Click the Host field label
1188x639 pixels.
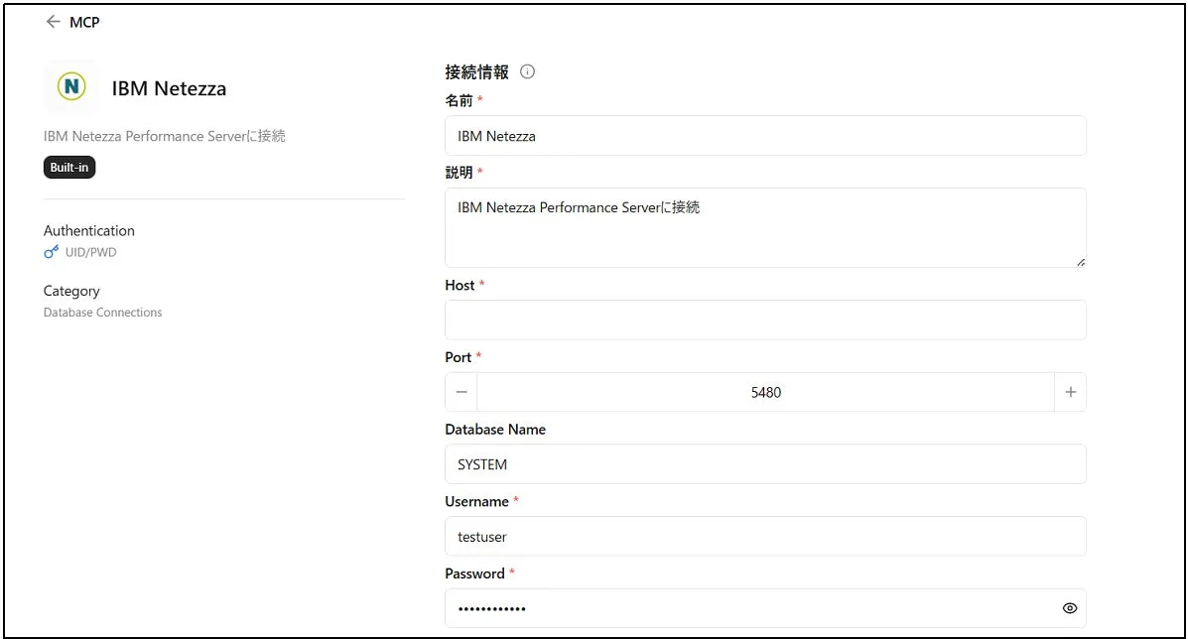click(x=460, y=286)
